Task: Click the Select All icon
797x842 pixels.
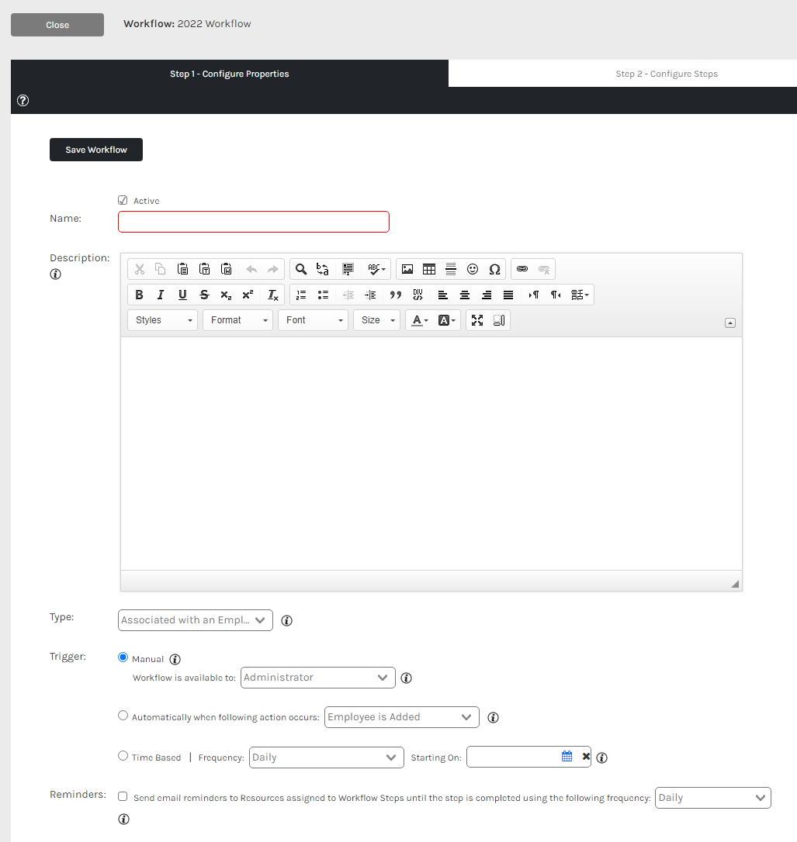Action: [x=348, y=269]
